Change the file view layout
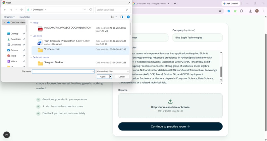 tap(112, 17)
